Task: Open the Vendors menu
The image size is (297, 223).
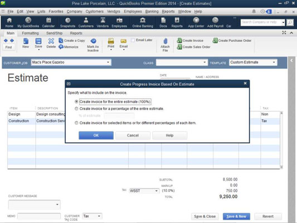Action: tap(114, 12)
